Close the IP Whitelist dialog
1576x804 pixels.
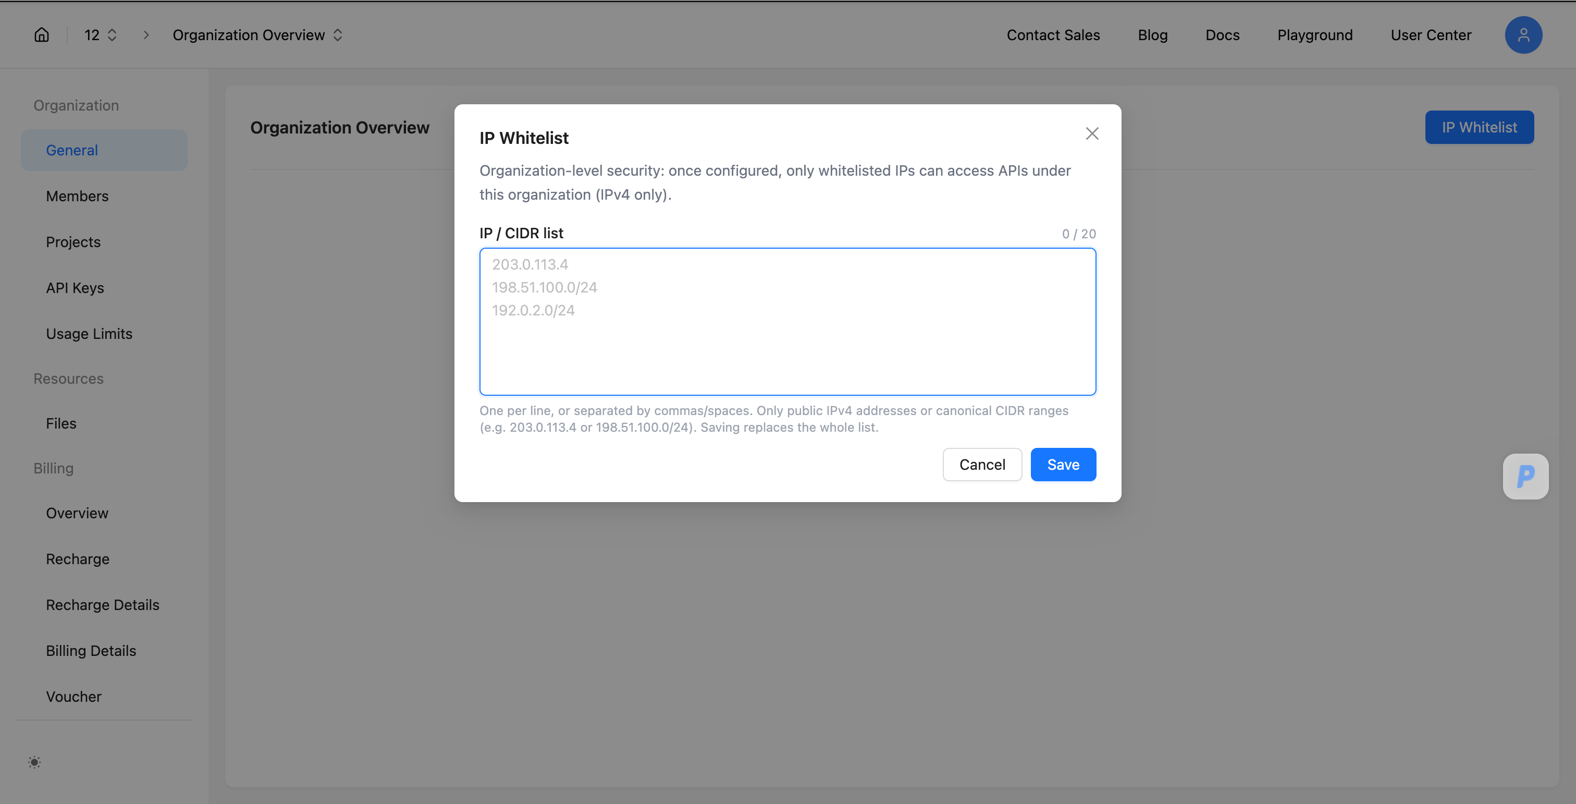1092,133
